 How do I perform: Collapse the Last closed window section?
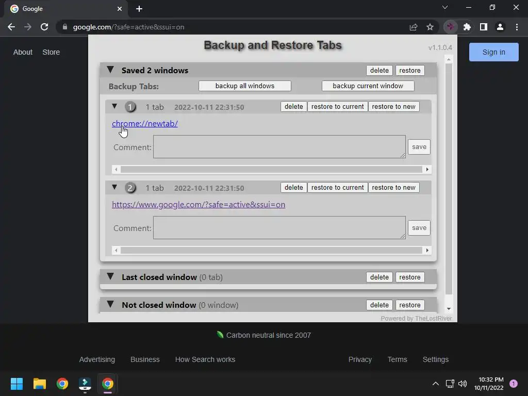click(110, 276)
